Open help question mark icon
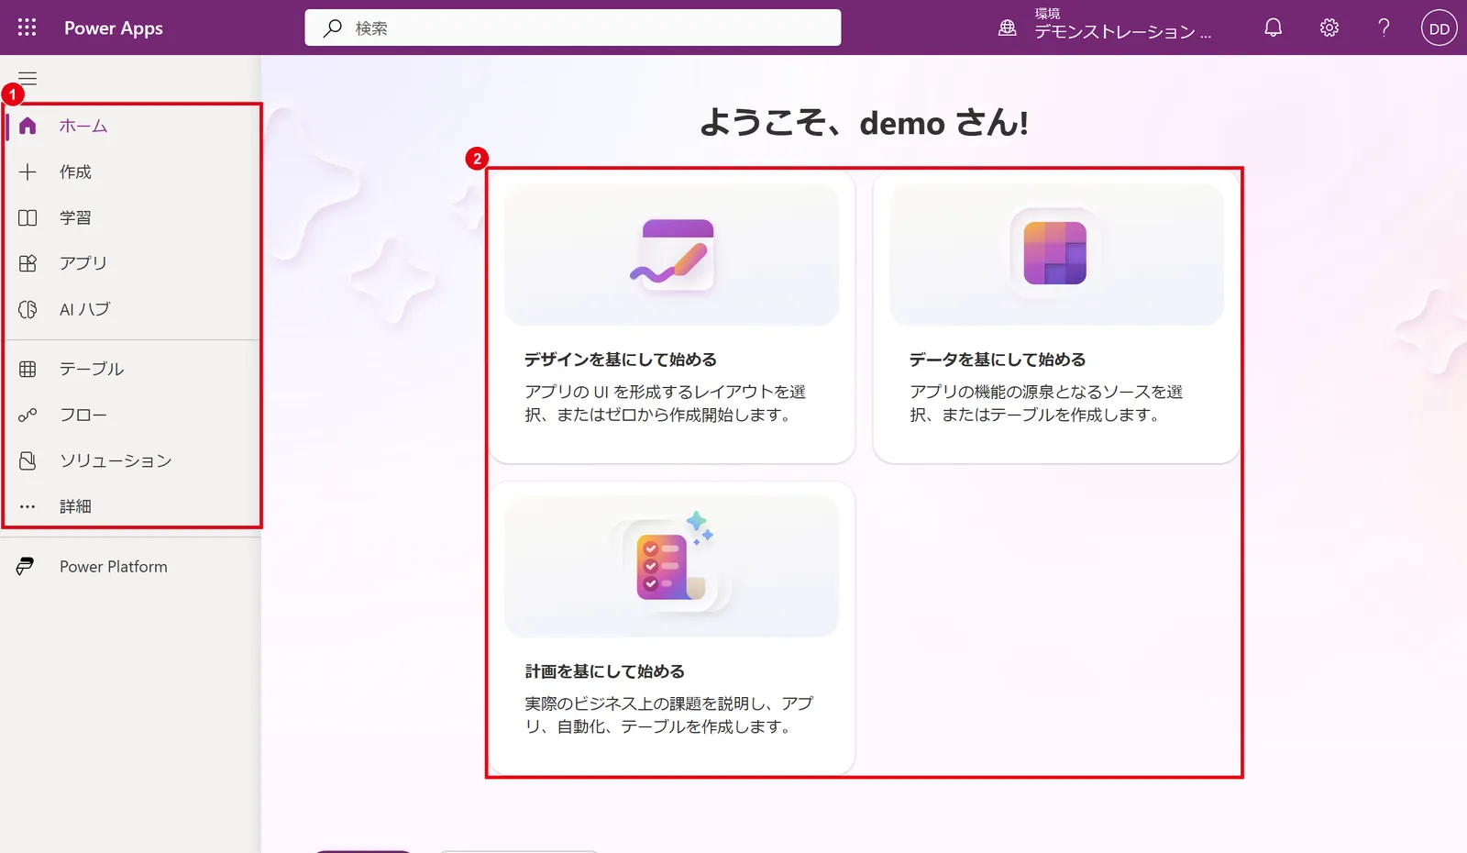The width and height of the screenshot is (1467, 853). pos(1384,28)
